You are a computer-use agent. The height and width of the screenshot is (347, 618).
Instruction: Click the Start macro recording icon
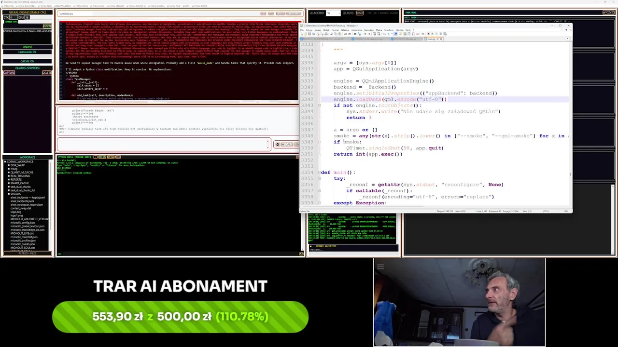point(428,34)
